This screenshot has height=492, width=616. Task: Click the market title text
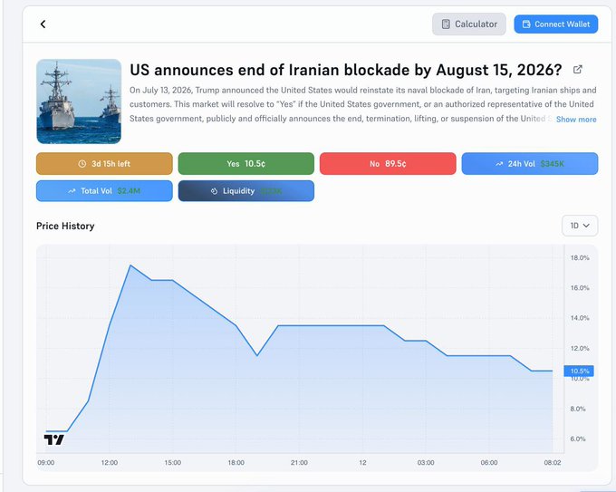point(346,70)
